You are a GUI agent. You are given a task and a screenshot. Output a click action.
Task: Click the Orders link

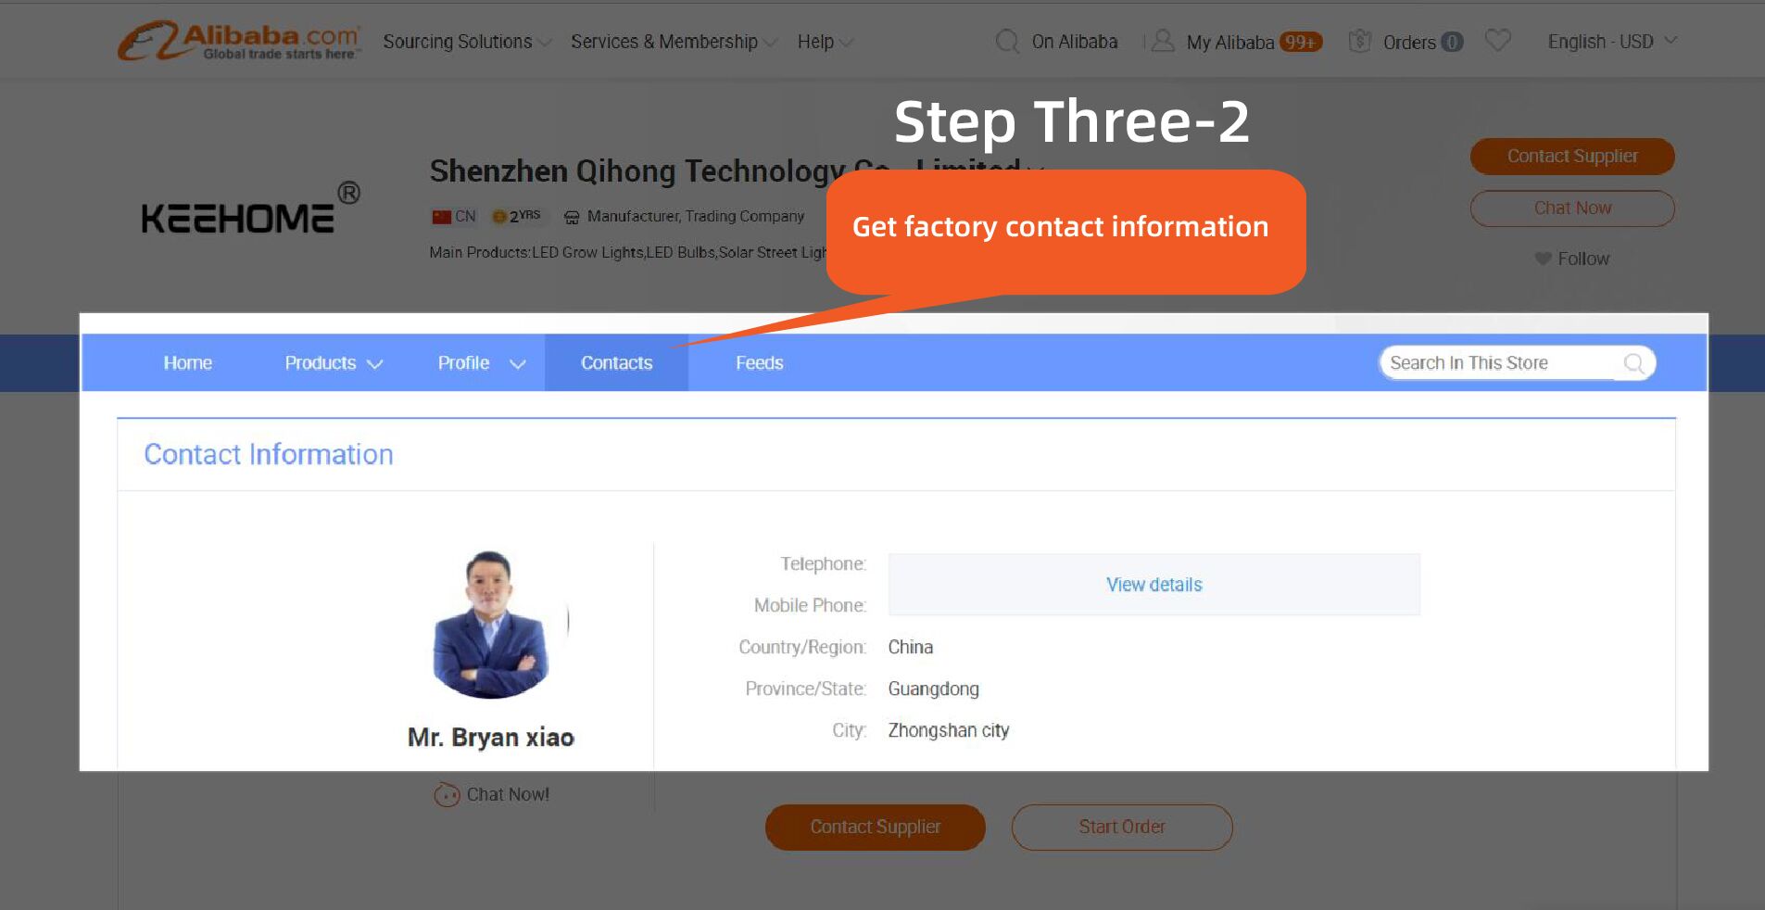pos(1408,43)
